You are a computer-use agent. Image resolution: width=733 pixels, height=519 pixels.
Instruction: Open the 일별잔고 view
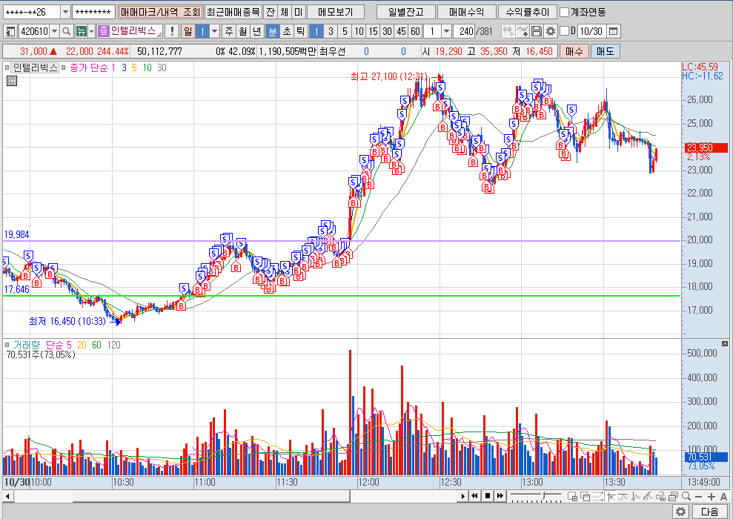pyautogui.click(x=405, y=12)
